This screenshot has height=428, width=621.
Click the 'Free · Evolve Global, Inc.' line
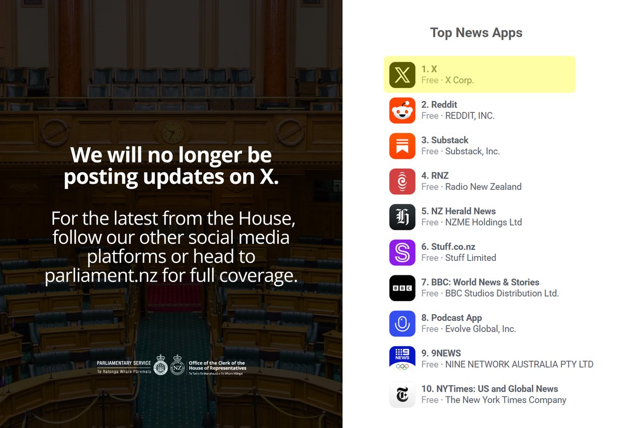pyautogui.click(x=468, y=329)
